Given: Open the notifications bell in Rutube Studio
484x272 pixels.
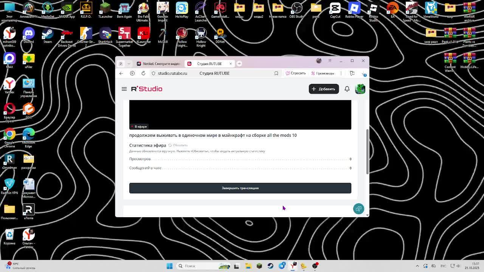Looking at the screenshot, I should click(x=347, y=89).
